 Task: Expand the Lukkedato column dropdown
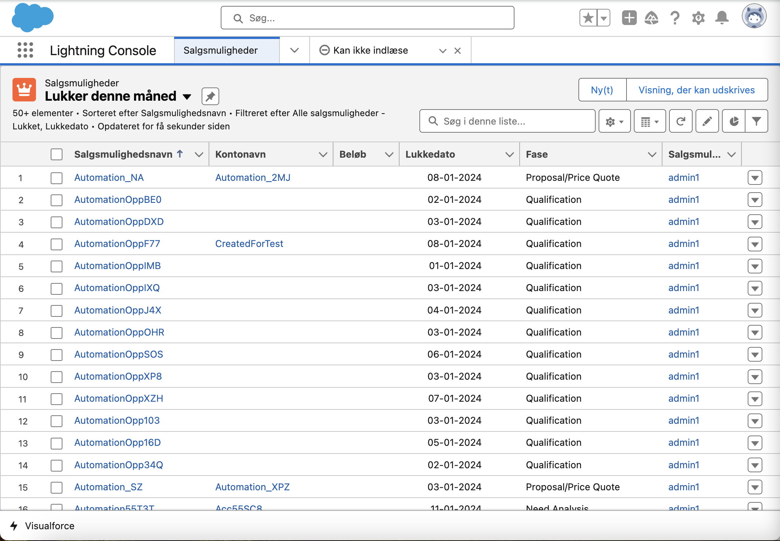510,154
